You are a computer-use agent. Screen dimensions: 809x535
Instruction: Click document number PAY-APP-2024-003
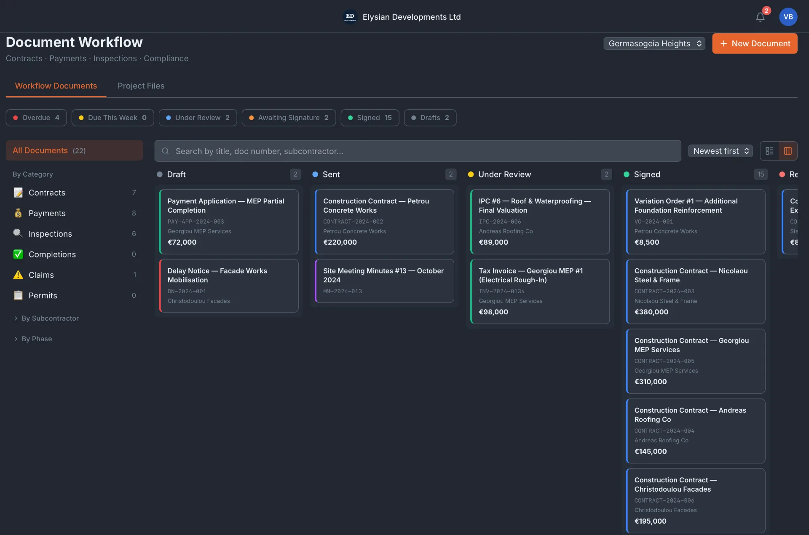[196, 222]
